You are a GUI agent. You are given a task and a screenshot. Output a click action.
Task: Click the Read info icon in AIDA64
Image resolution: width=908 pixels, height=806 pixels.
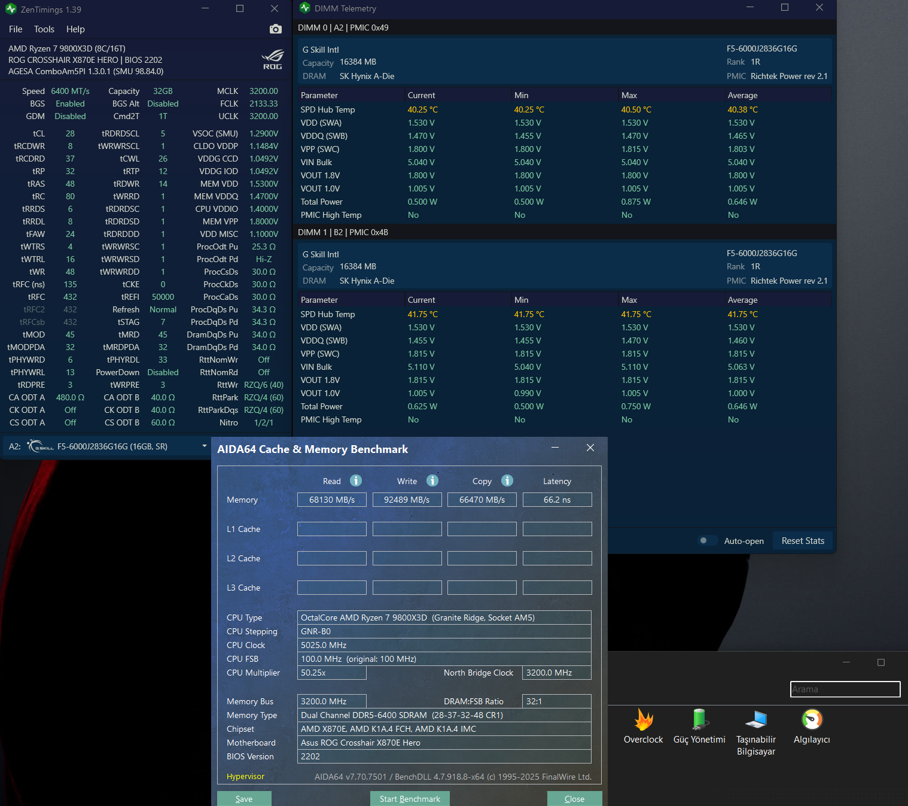[x=356, y=480]
